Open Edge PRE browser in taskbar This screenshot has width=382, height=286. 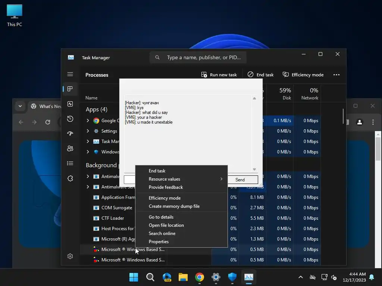pyautogui.click(x=167, y=277)
